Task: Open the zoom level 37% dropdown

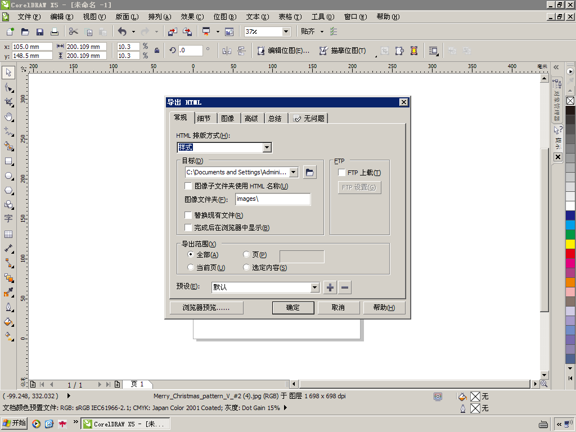Action: [286, 31]
